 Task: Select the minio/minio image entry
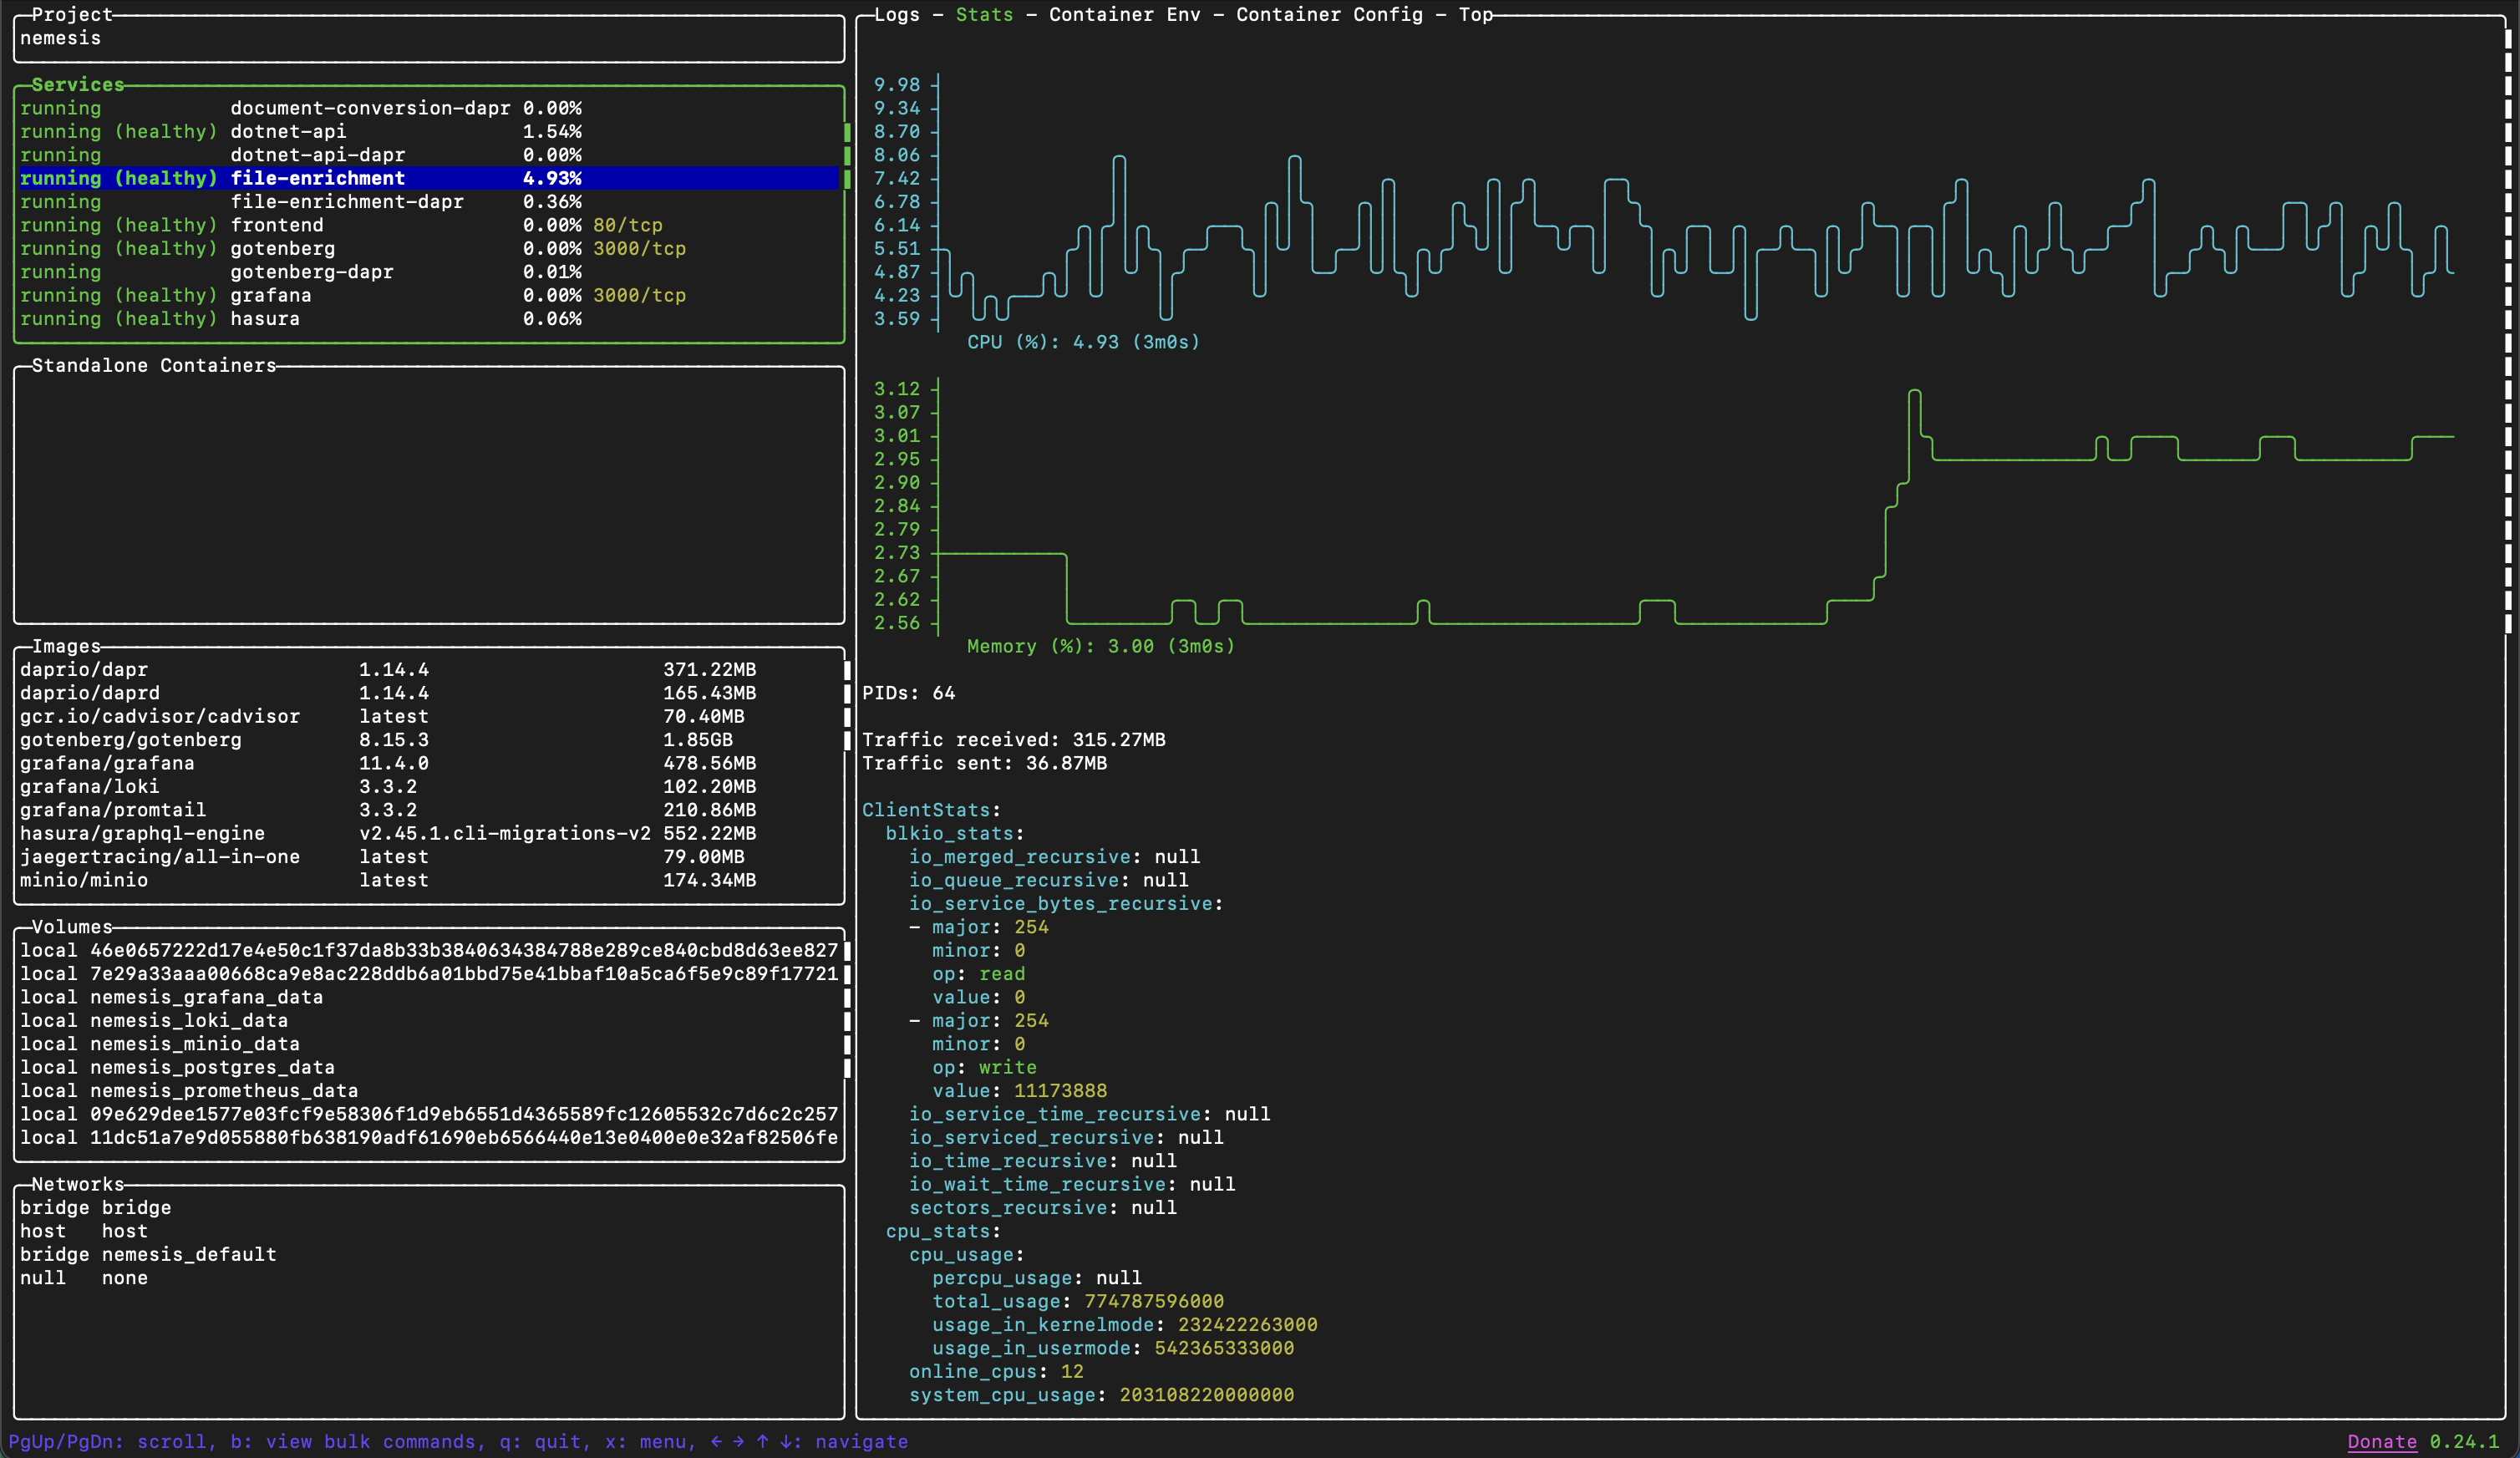point(84,880)
